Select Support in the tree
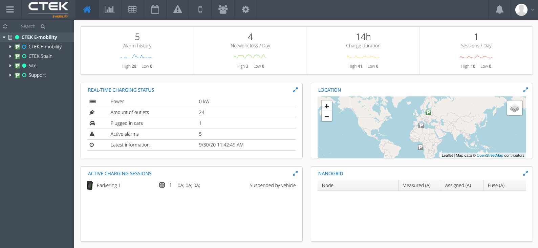This screenshot has height=248, width=538. (37, 75)
